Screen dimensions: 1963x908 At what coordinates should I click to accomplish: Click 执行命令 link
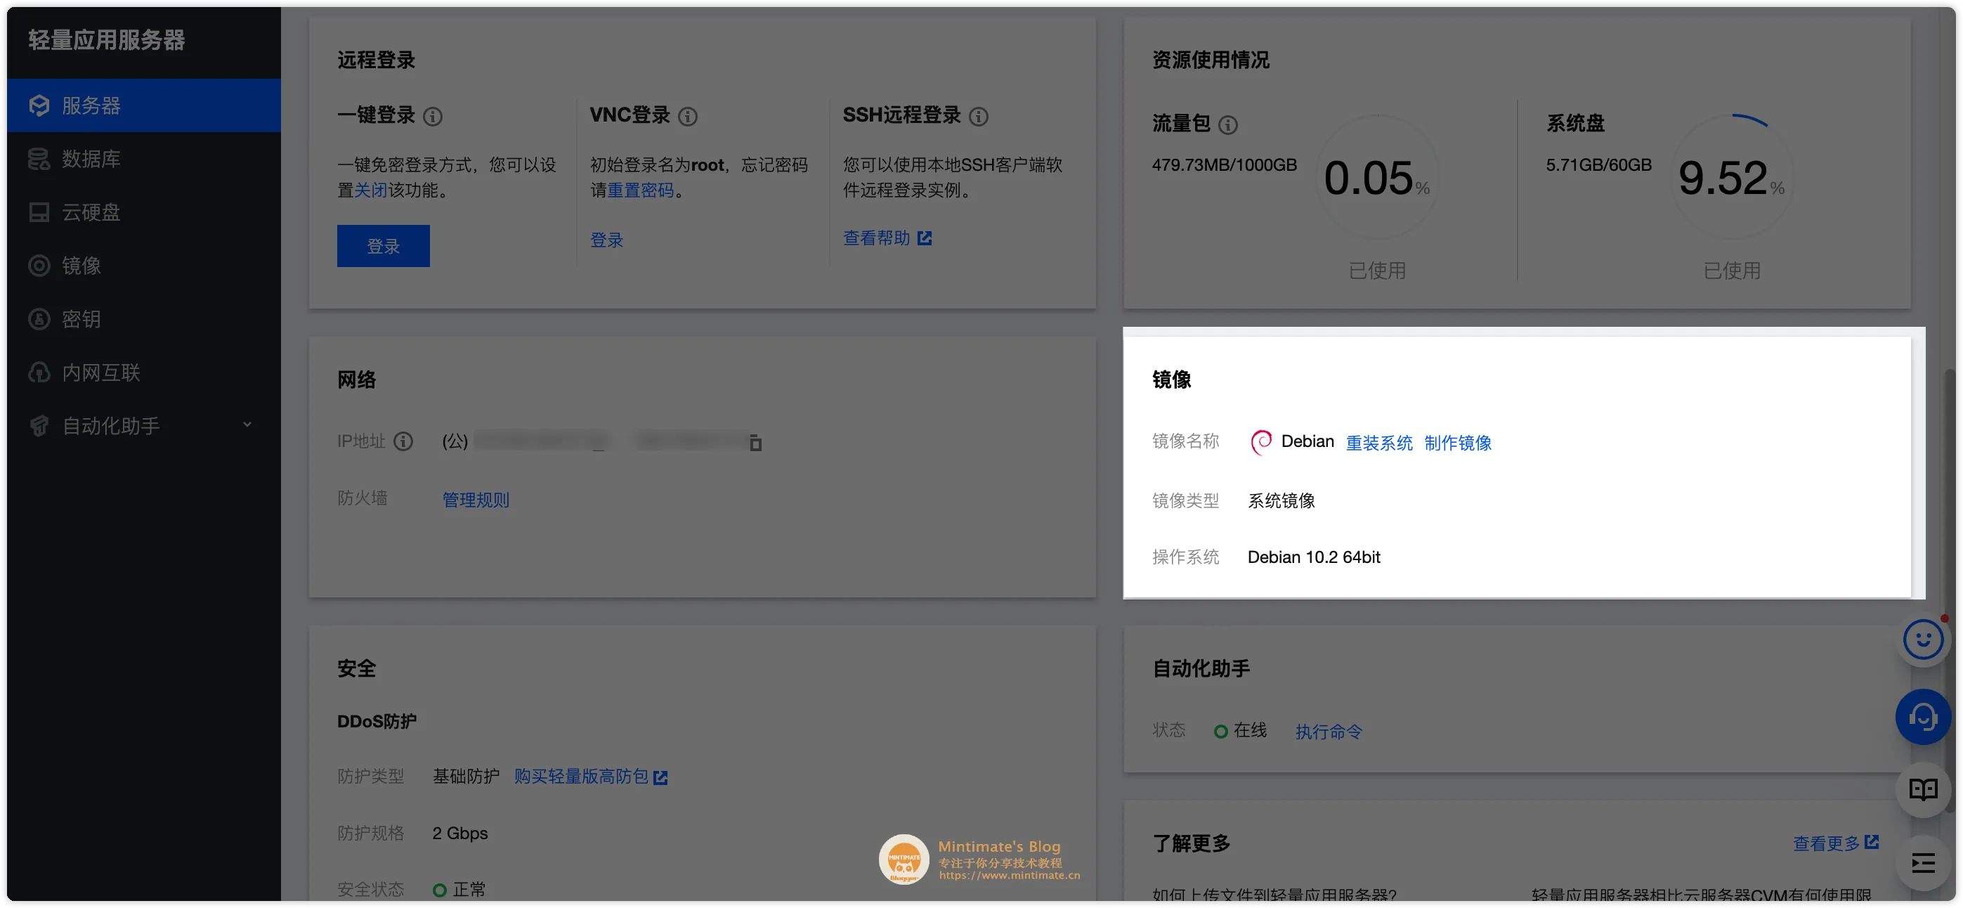(x=1329, y=731)
